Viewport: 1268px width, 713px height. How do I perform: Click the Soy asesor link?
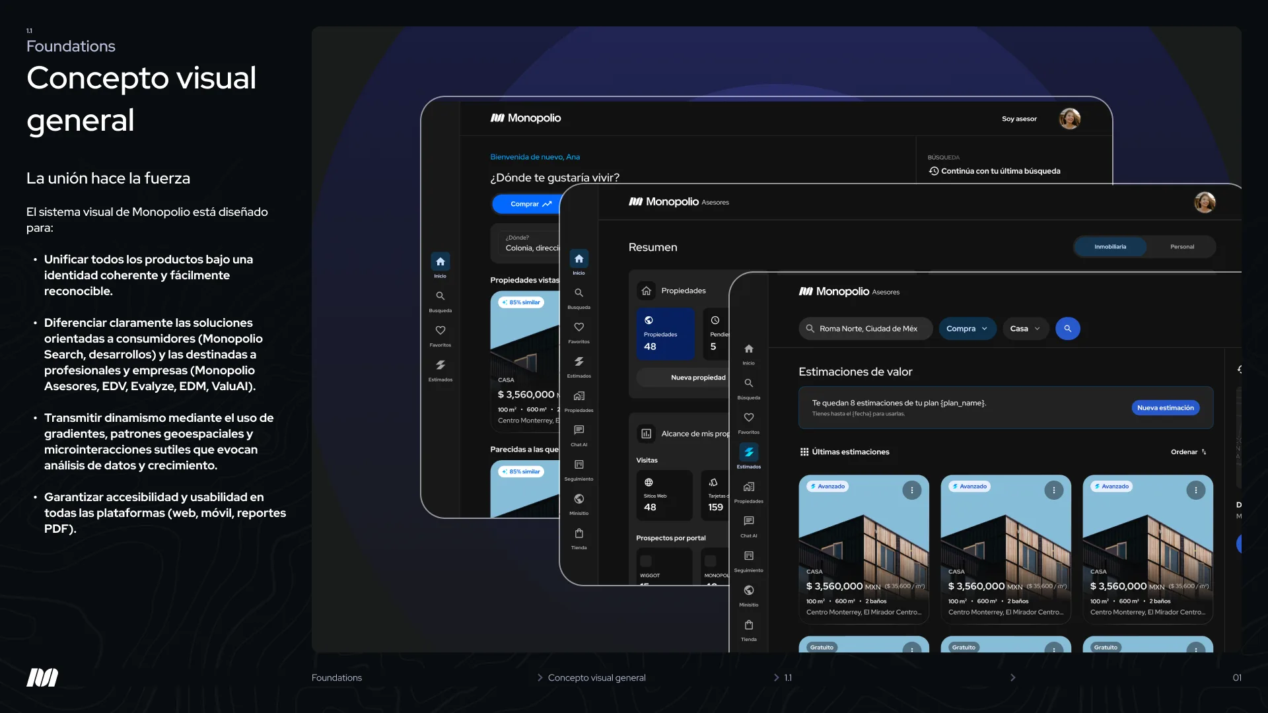1019,119
